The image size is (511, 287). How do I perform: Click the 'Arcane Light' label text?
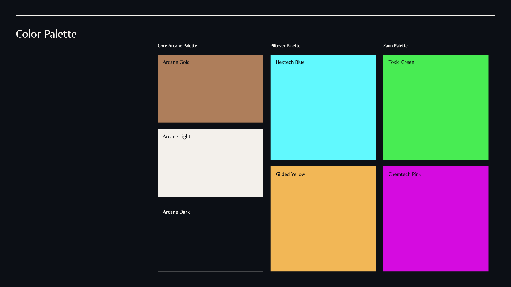point(176,137)
